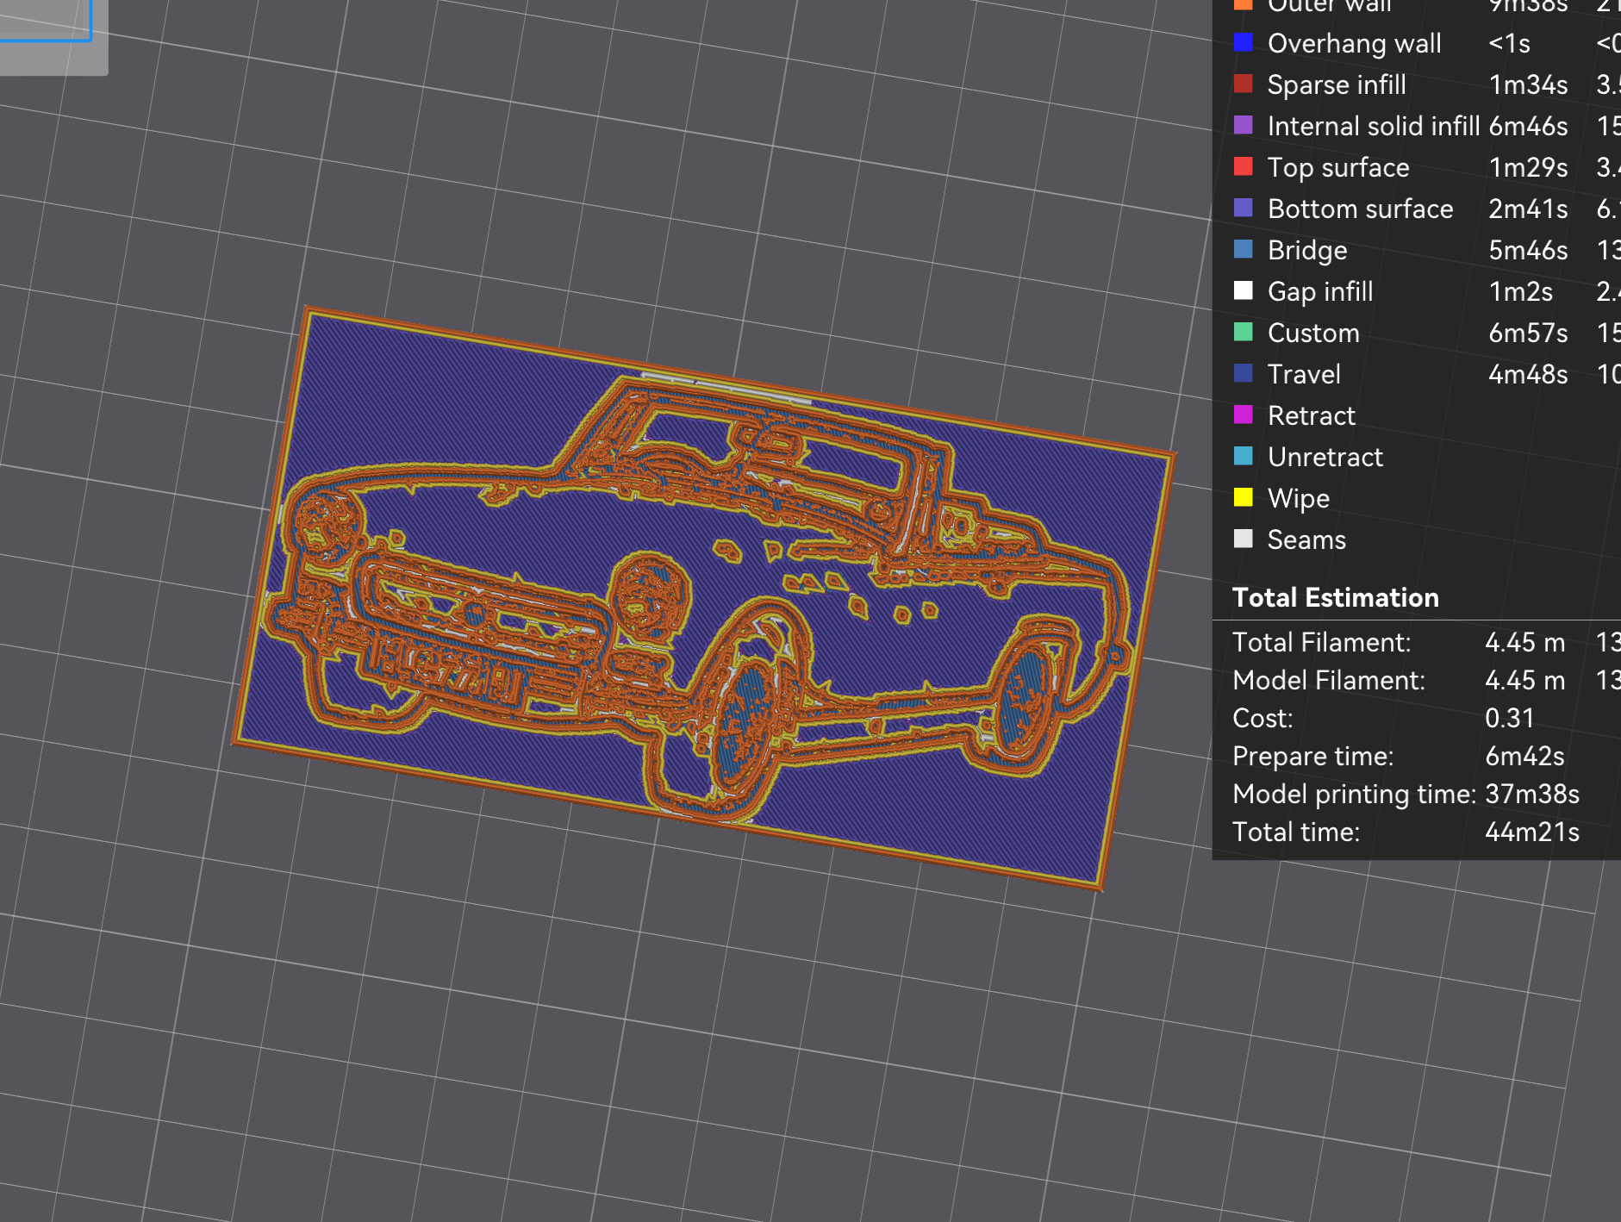Click the green Custom legend swatch
Image resolution: width=1621 pixels, height=1222 pixels.
(1243, 332)
